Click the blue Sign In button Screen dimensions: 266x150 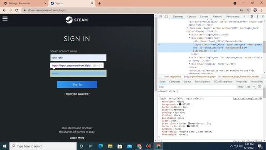77,85
